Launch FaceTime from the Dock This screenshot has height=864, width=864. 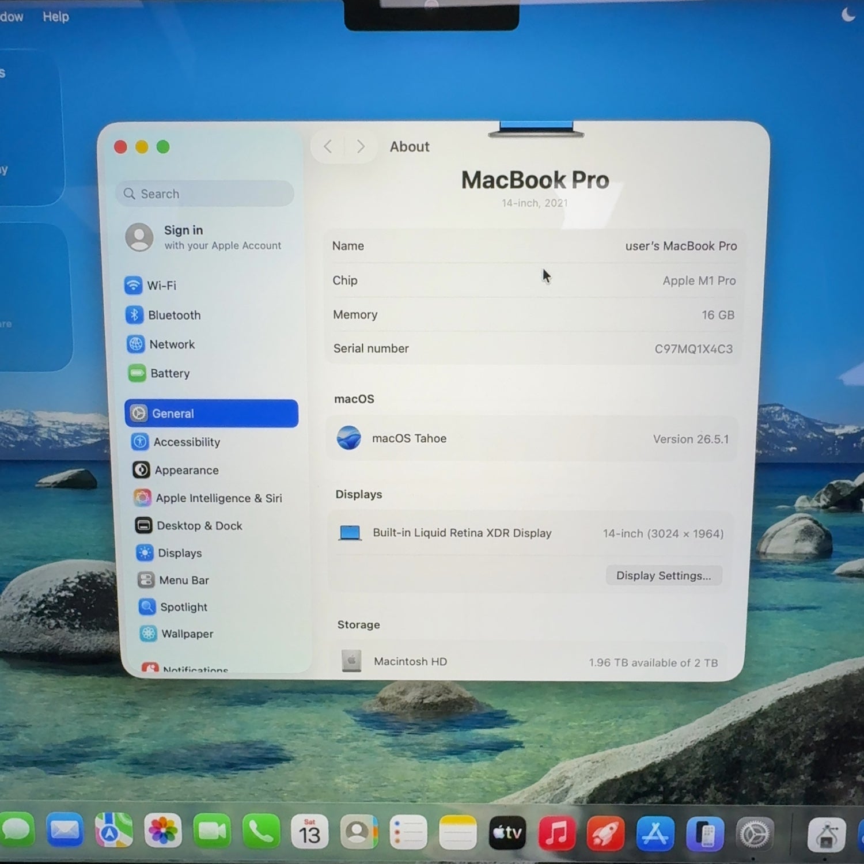212,831
